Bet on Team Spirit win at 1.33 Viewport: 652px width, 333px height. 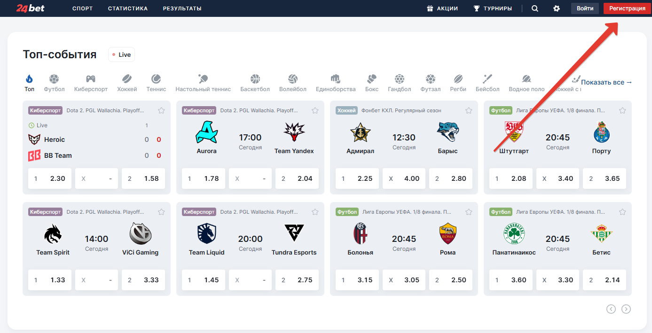[50, 280]
